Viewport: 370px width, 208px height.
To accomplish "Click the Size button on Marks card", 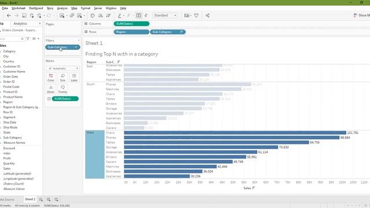I will pos(62,77).
